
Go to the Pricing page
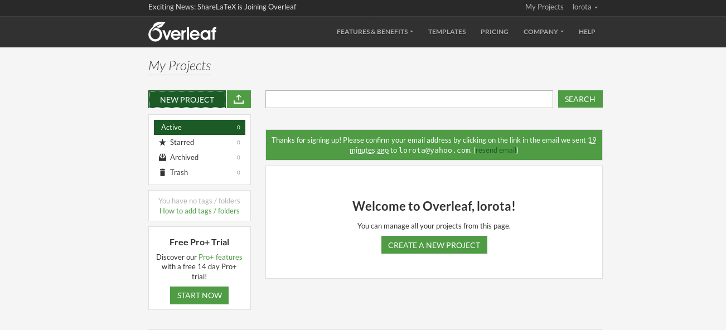[494, 32]
